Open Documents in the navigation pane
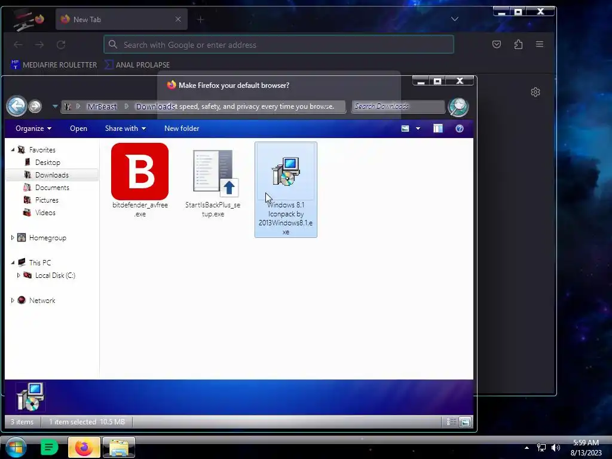 52,187
